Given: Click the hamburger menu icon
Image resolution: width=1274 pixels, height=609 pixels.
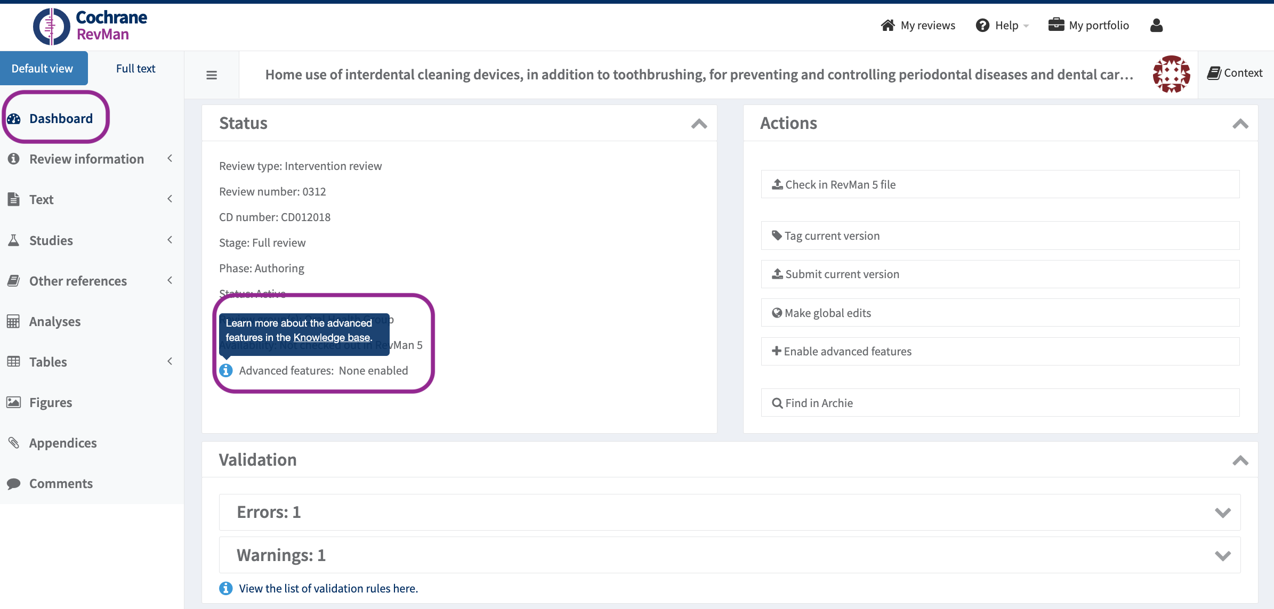Looking at the screenshot, I should tap(212, 75).
